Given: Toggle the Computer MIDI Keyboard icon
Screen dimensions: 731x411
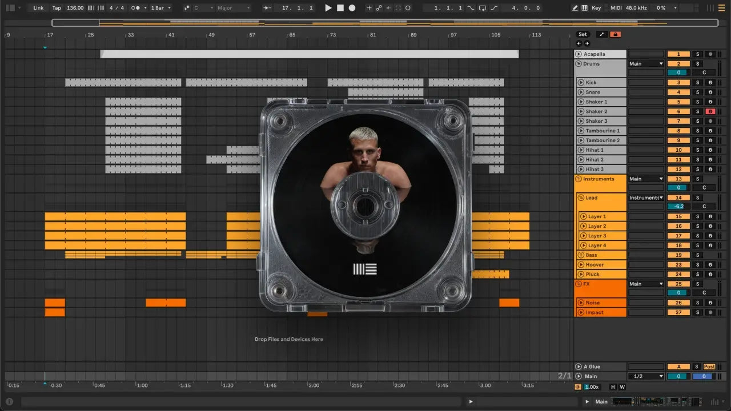Looking at the screenshot, I should pyautogui.click(x=585, y=8).
